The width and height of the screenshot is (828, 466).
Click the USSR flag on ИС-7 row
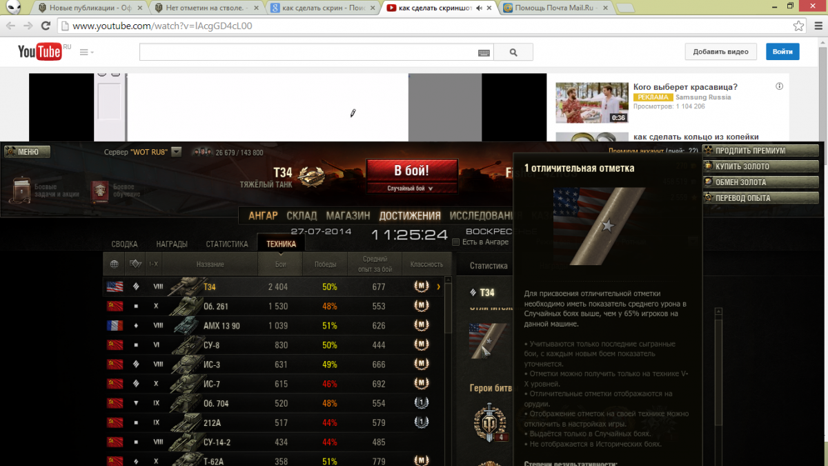115,383
